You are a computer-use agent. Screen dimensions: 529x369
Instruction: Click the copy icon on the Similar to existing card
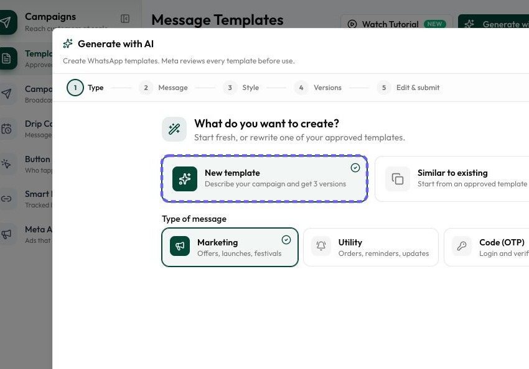tap(398, 179)
